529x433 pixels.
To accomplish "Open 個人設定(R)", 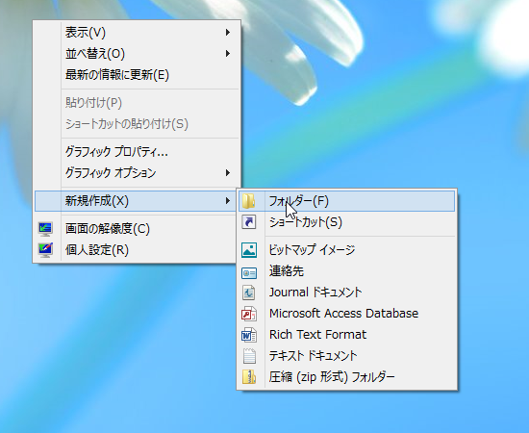I will pos(137,250).
